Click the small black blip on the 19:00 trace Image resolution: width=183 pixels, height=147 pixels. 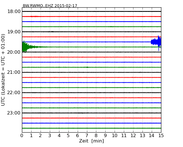click(52, 32)
